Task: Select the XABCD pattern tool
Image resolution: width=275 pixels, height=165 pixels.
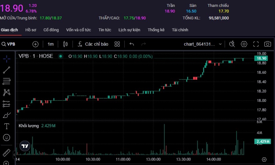Action: [7, 92]
